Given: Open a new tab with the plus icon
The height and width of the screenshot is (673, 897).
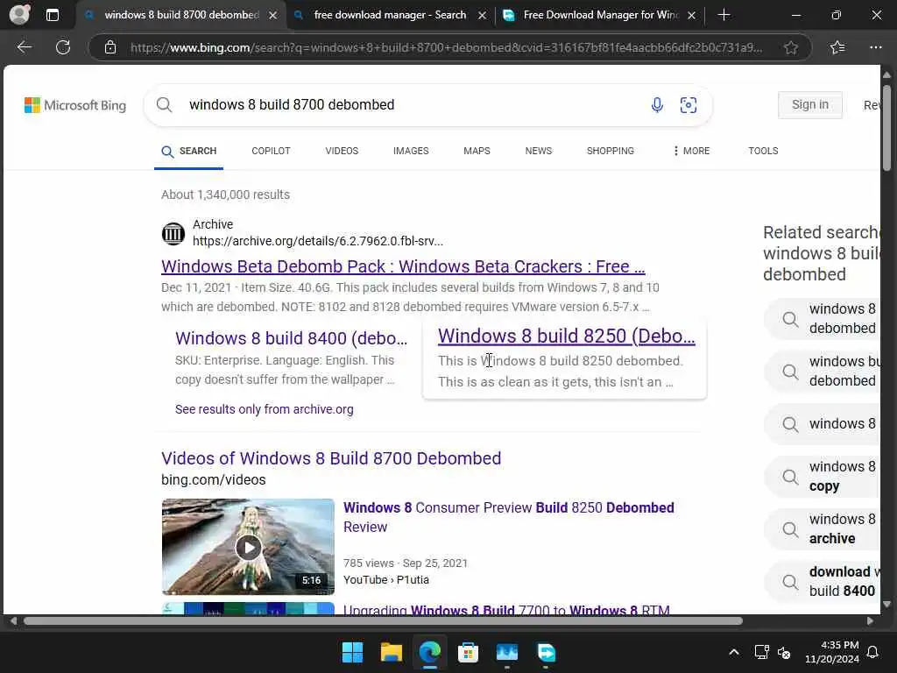Looking at the screenshot, I should 724,15.
